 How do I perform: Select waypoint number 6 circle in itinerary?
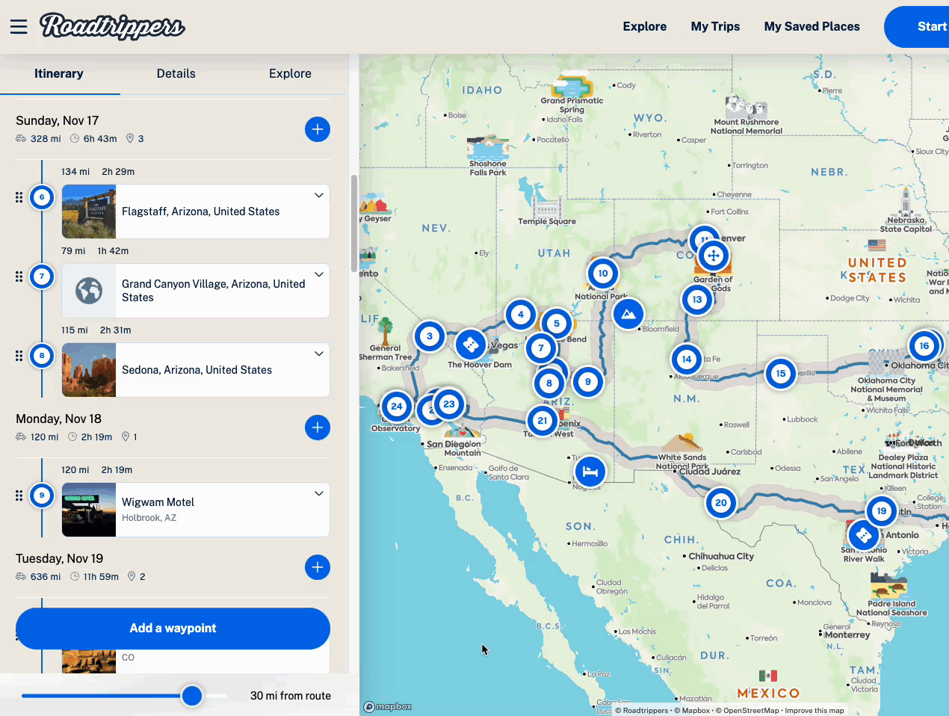click(x=42, y=197)
